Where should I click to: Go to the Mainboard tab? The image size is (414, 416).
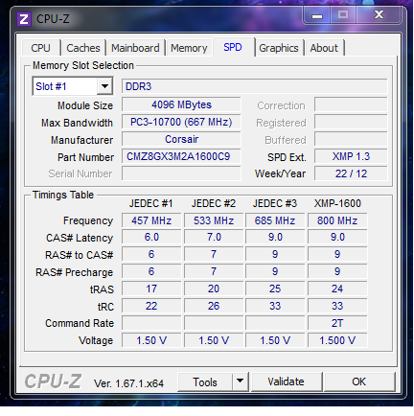tap(135, 48)
